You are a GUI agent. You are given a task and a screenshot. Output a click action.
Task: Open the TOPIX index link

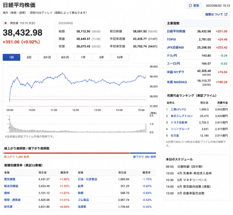[171, 39]
